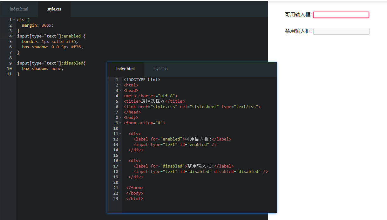Activate index.html tab in floating editor
This screenshot has height=220, width=387.
[x=125, y=69]
